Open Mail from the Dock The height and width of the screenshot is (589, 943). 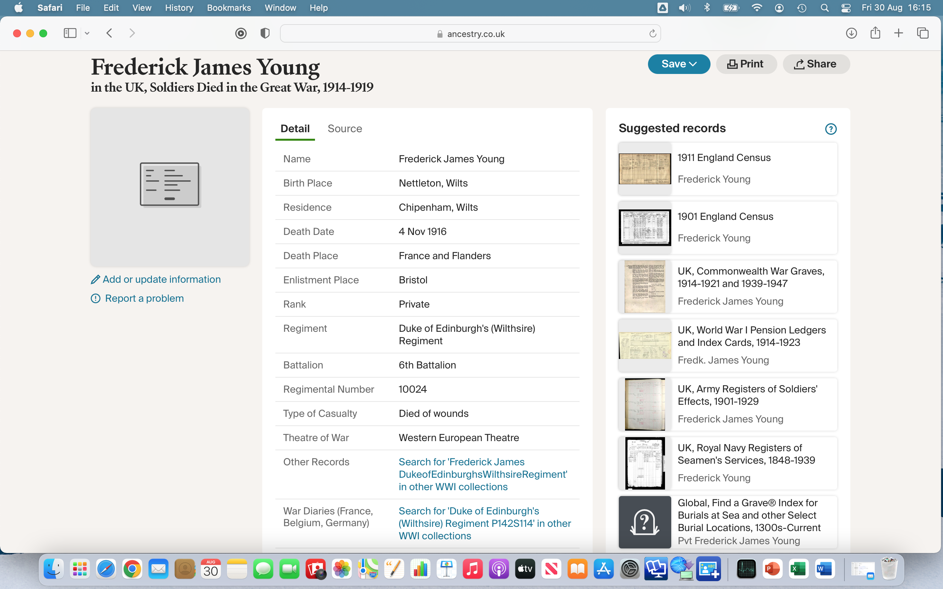158,569
